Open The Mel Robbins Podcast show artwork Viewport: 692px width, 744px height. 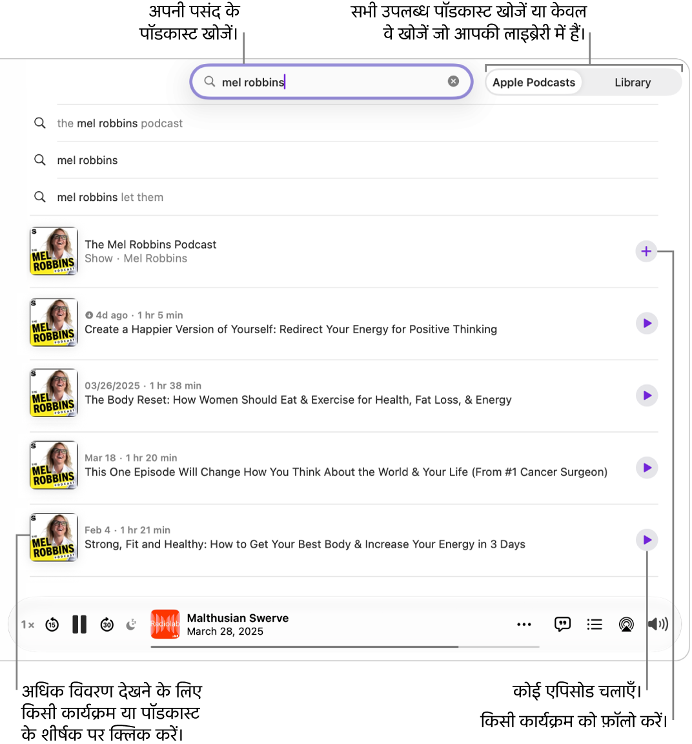[x=54, y=251]
